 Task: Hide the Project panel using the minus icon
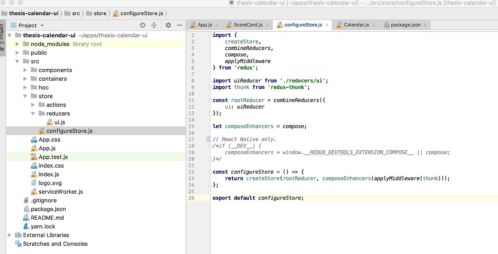click(x=179, y=25)
